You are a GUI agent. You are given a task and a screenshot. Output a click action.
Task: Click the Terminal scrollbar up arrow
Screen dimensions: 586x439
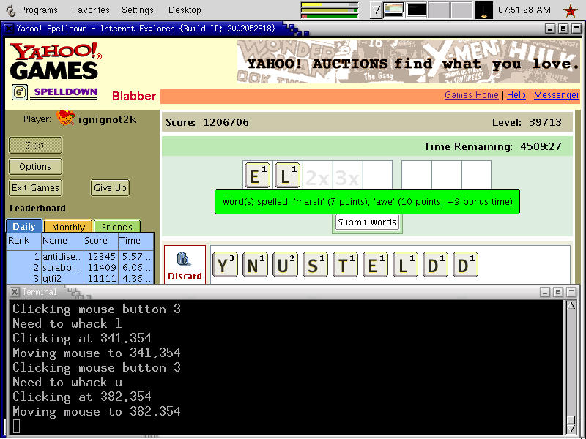[x=571, y=306]
